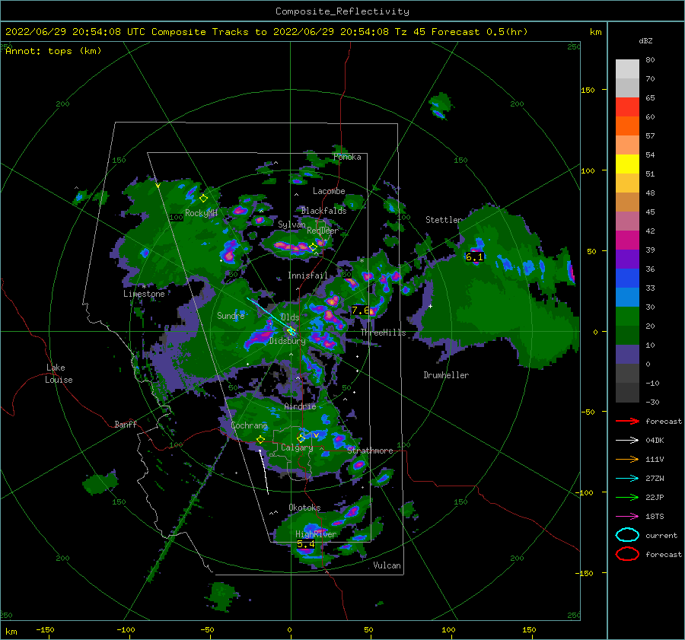Select the Sundre label
The height and width of the screenshot is (640, 685).
tap(231, 316)
